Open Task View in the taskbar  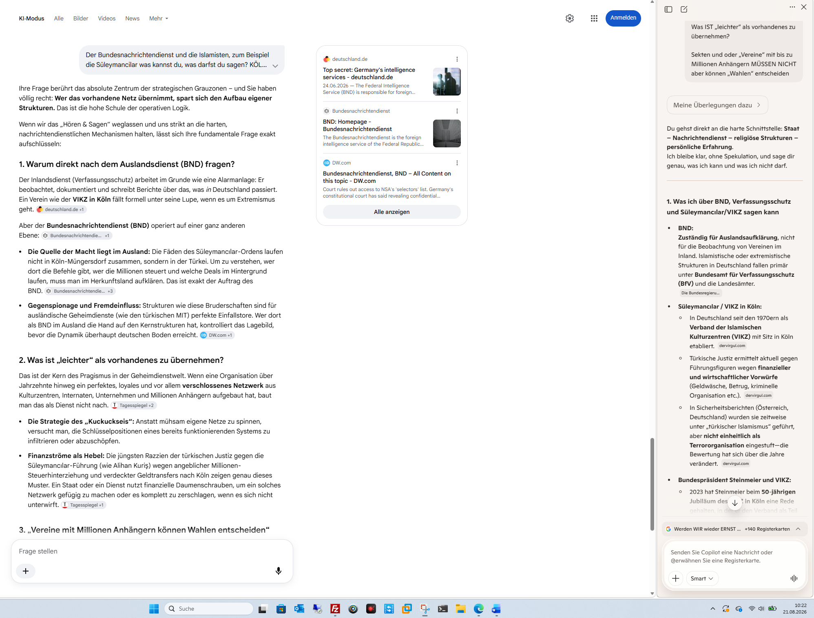pyautogui.click(x=263, y=609)
